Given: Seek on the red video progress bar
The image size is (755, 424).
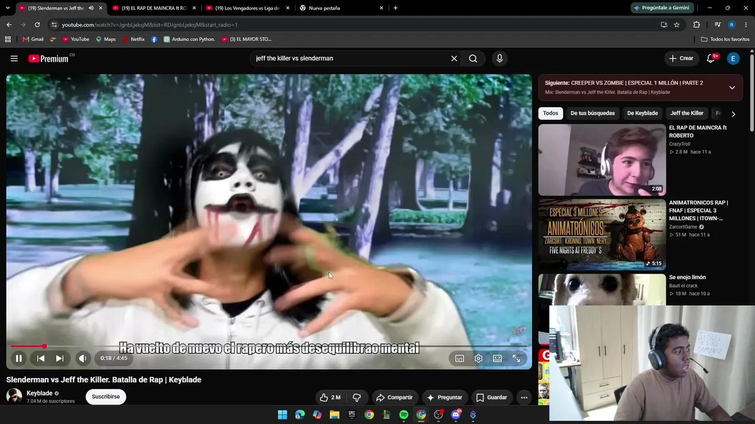Looking at the screenshot, I should point(269,346).
